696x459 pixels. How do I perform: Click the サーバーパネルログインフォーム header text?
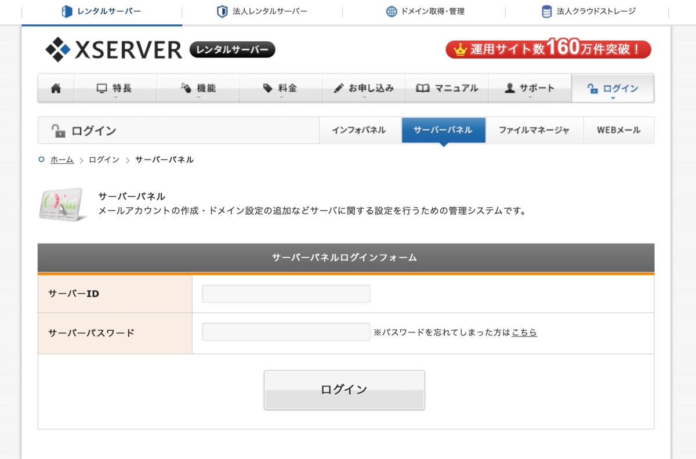(345, 257)
